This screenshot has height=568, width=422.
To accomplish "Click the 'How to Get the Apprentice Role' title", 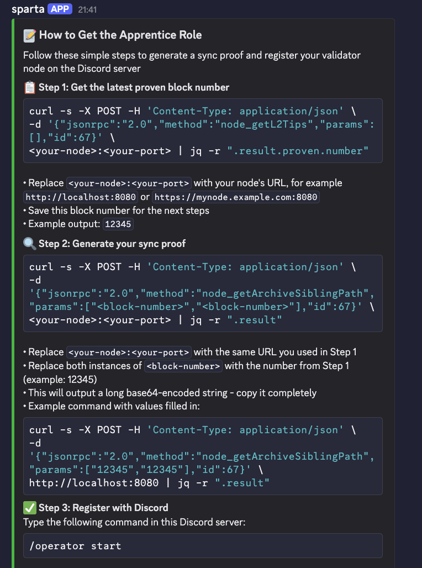I will pos(120,35).
